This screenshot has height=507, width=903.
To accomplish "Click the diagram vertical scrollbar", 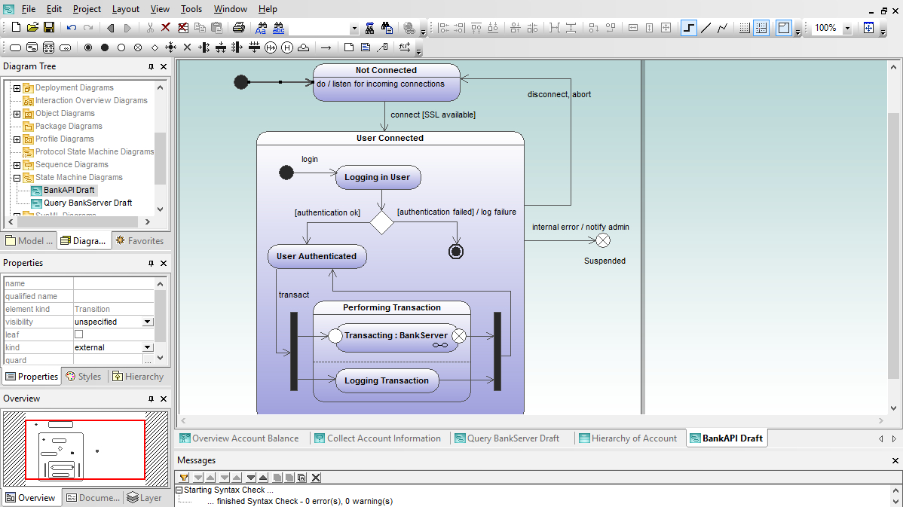I will [x=893, y=237].
